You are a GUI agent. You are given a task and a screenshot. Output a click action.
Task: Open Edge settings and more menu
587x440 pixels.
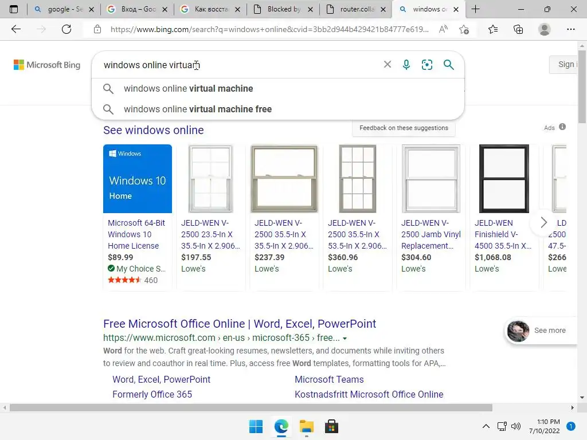570,29
